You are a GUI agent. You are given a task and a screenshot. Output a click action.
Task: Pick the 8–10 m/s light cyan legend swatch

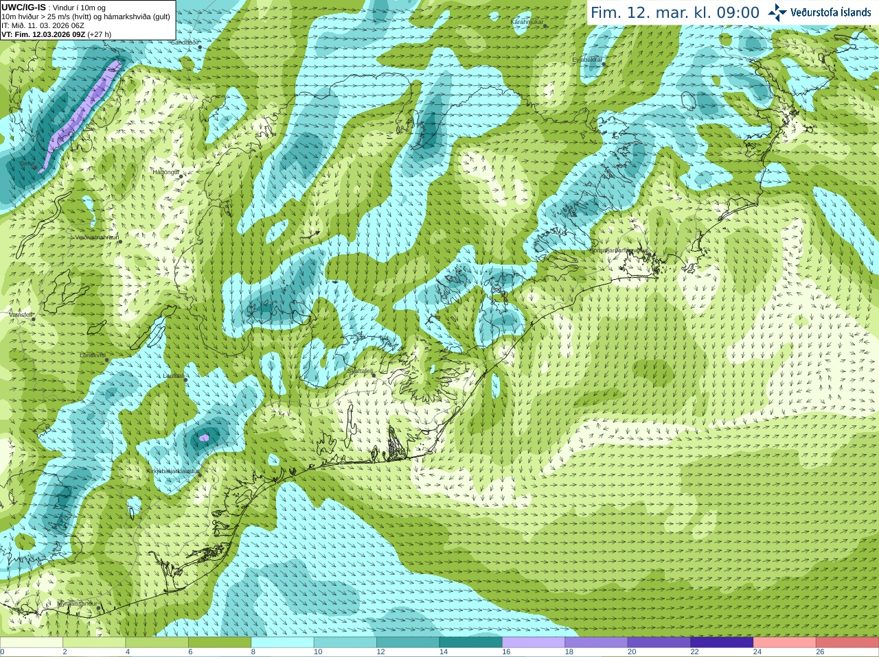pos(282,643)
